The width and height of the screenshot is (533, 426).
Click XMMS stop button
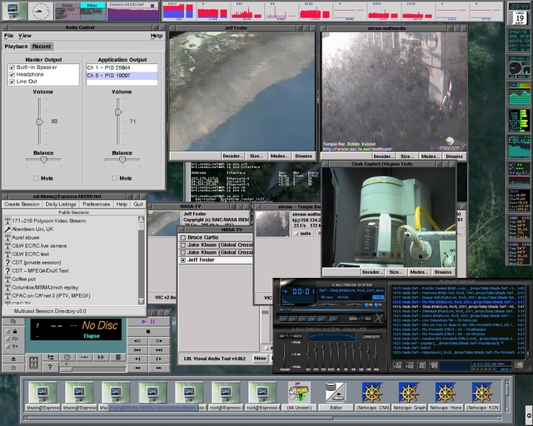pyautogui.click(x=312, y=319)
